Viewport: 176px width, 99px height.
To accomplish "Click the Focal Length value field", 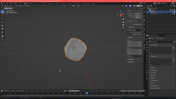I will (137, 14).
